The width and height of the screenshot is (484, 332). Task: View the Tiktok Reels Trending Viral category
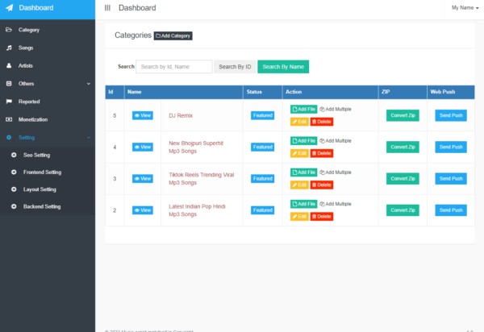(x=143, y=178)
